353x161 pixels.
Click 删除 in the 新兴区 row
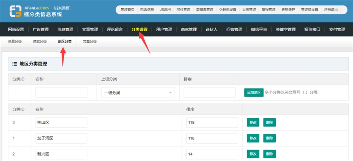(x=269, y=154)
